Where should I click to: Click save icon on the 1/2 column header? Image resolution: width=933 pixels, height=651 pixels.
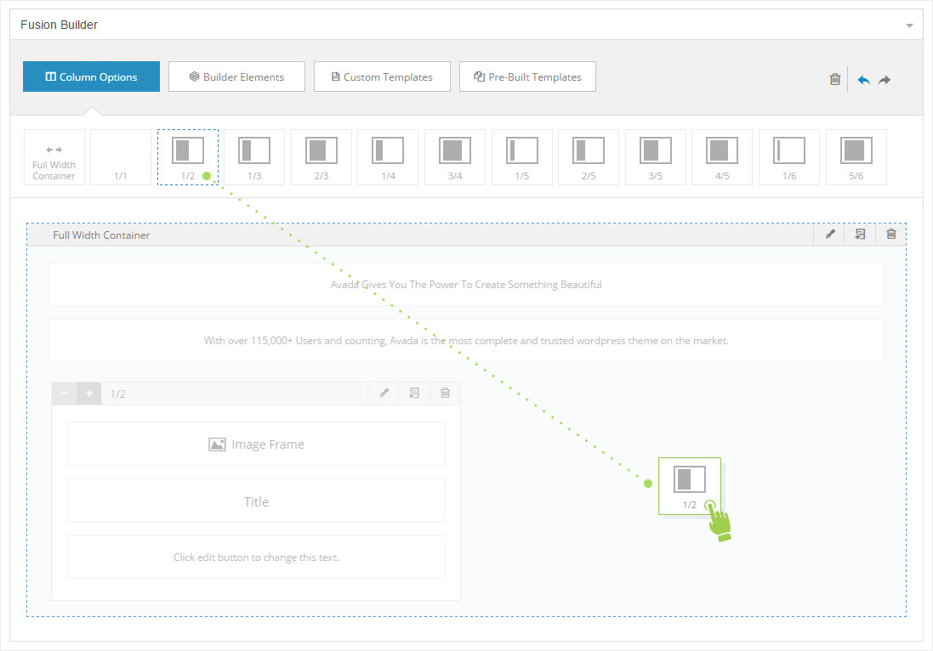[x=414, y=393]
